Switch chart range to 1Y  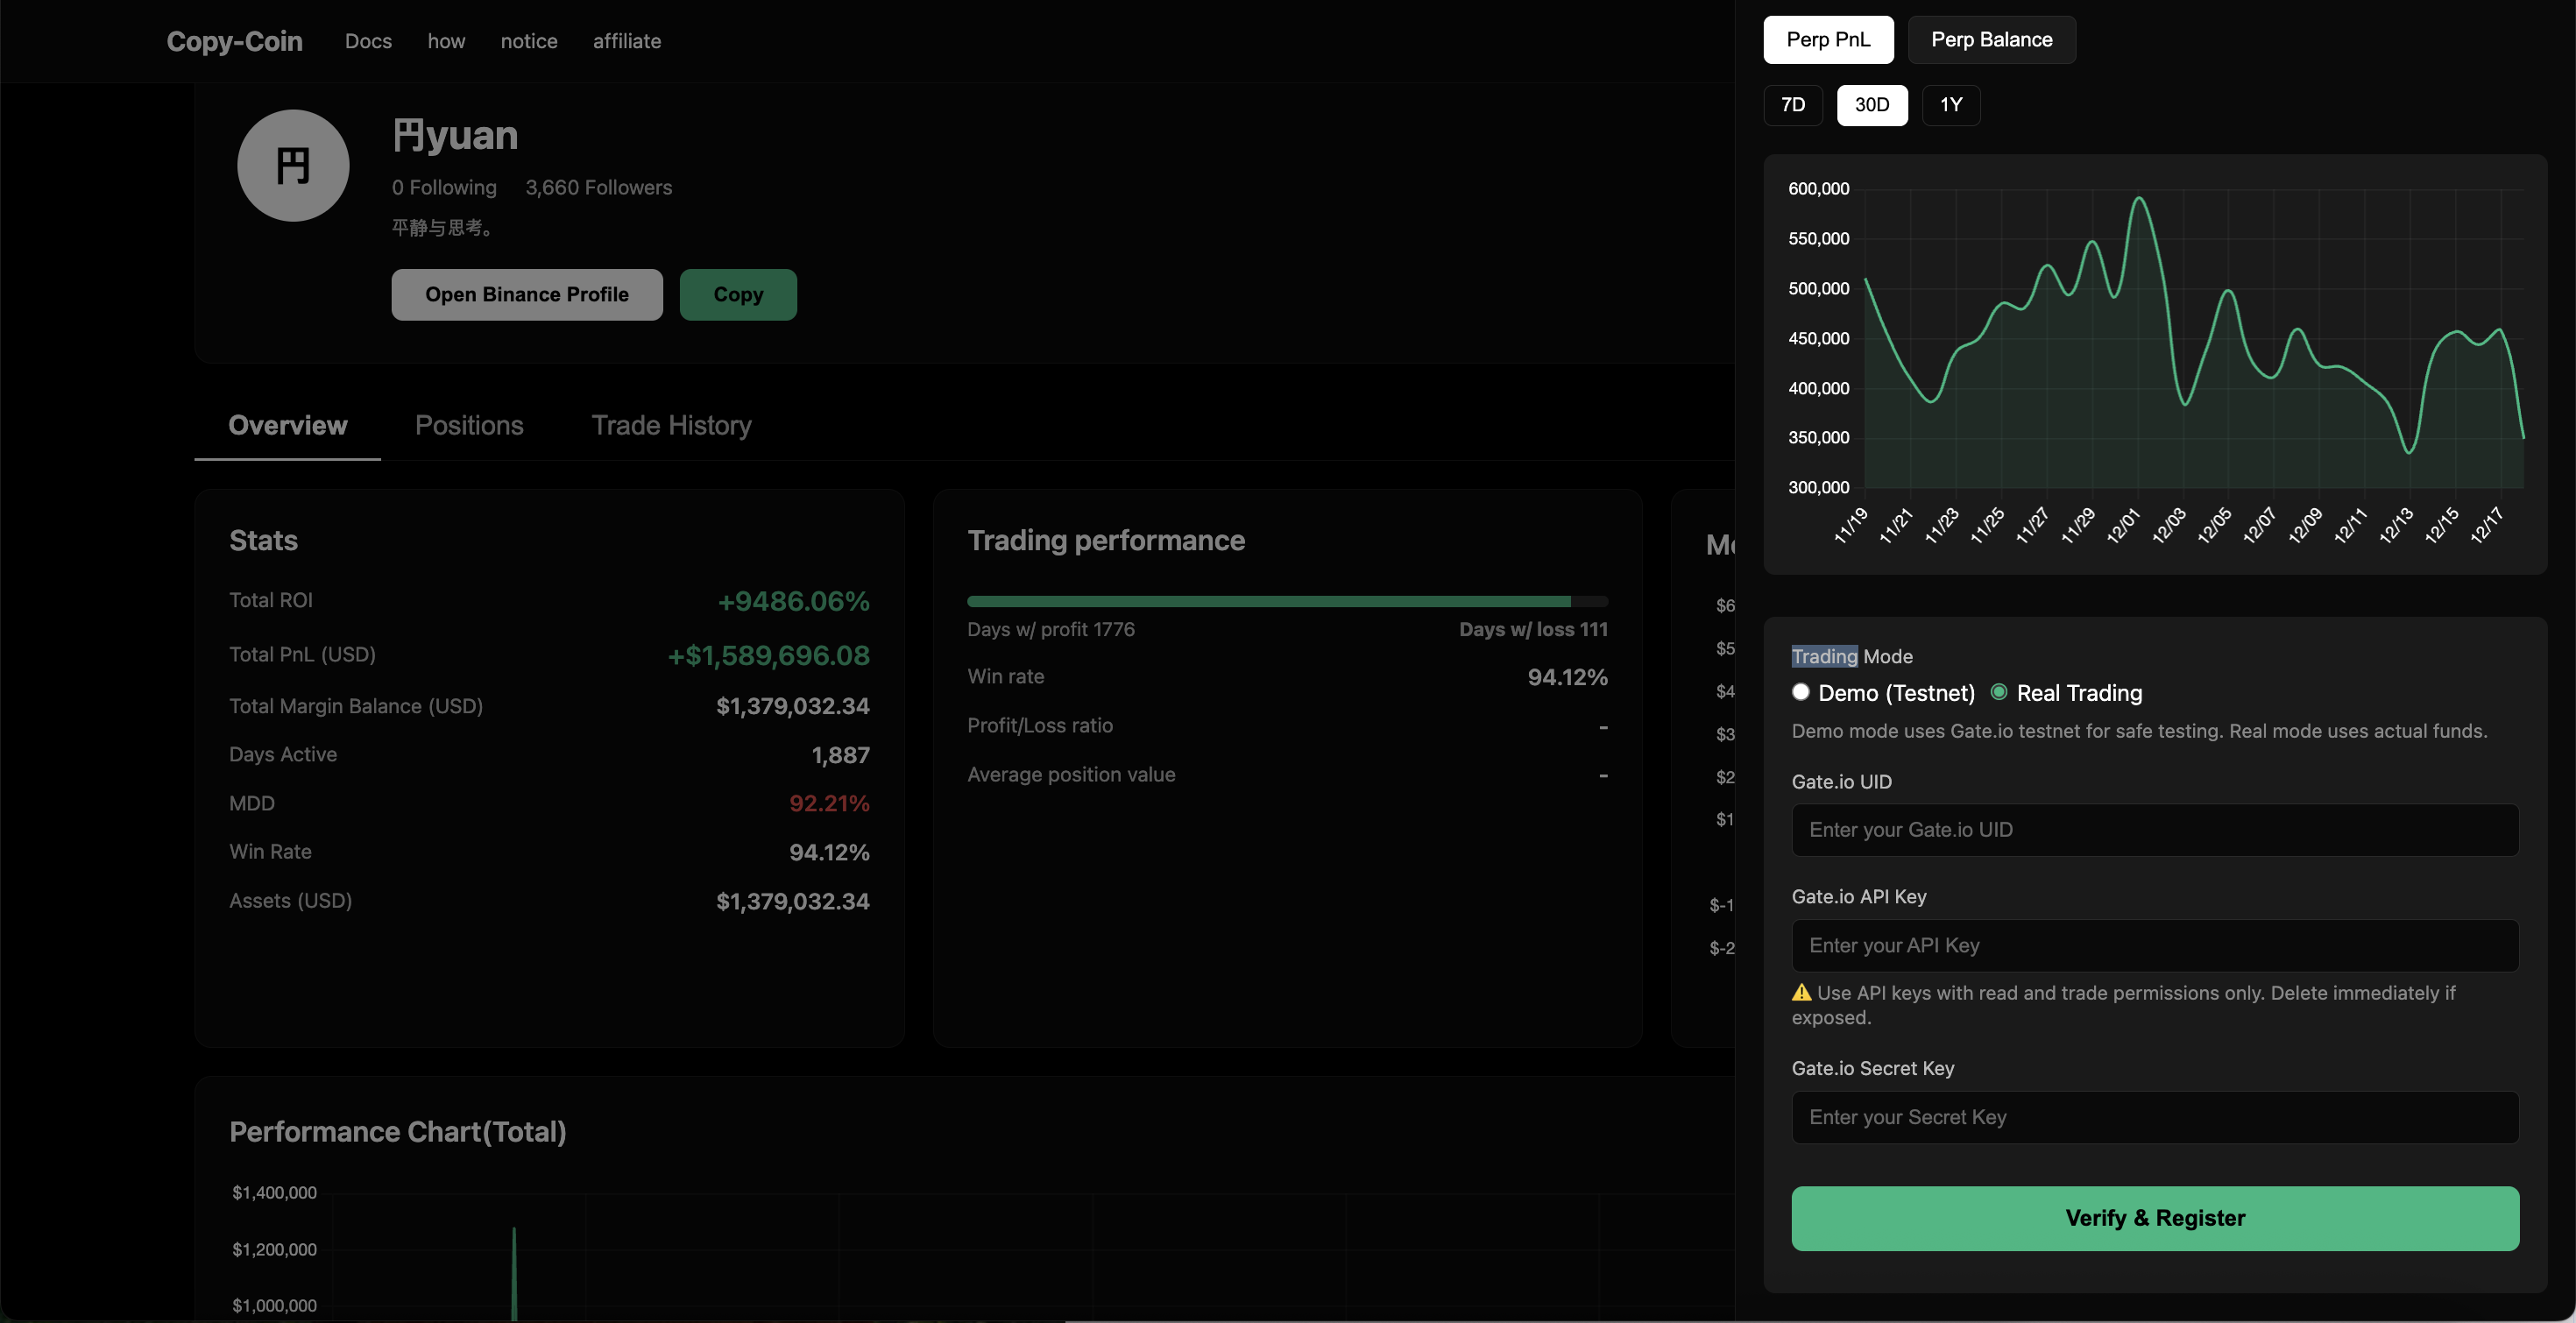pos(1951,105)
